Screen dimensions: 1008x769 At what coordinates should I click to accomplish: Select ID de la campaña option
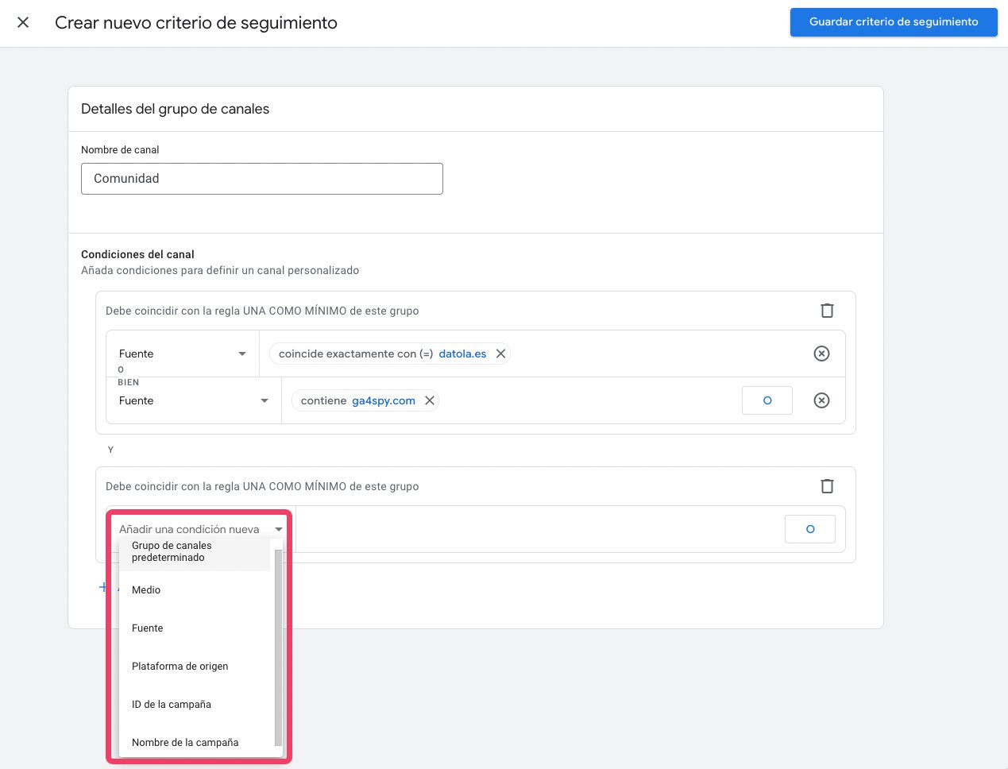pos(195,704)
